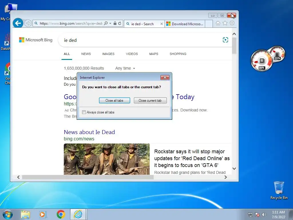The width and height of the screenshot is (293, 220).
Task: Click the horizontal scrollbar left arrow
Action: pos(18,177)
